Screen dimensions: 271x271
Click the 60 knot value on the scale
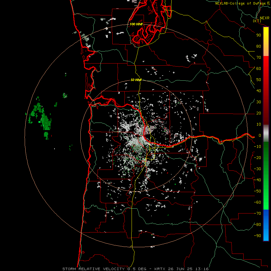click(x=259, y=69)
